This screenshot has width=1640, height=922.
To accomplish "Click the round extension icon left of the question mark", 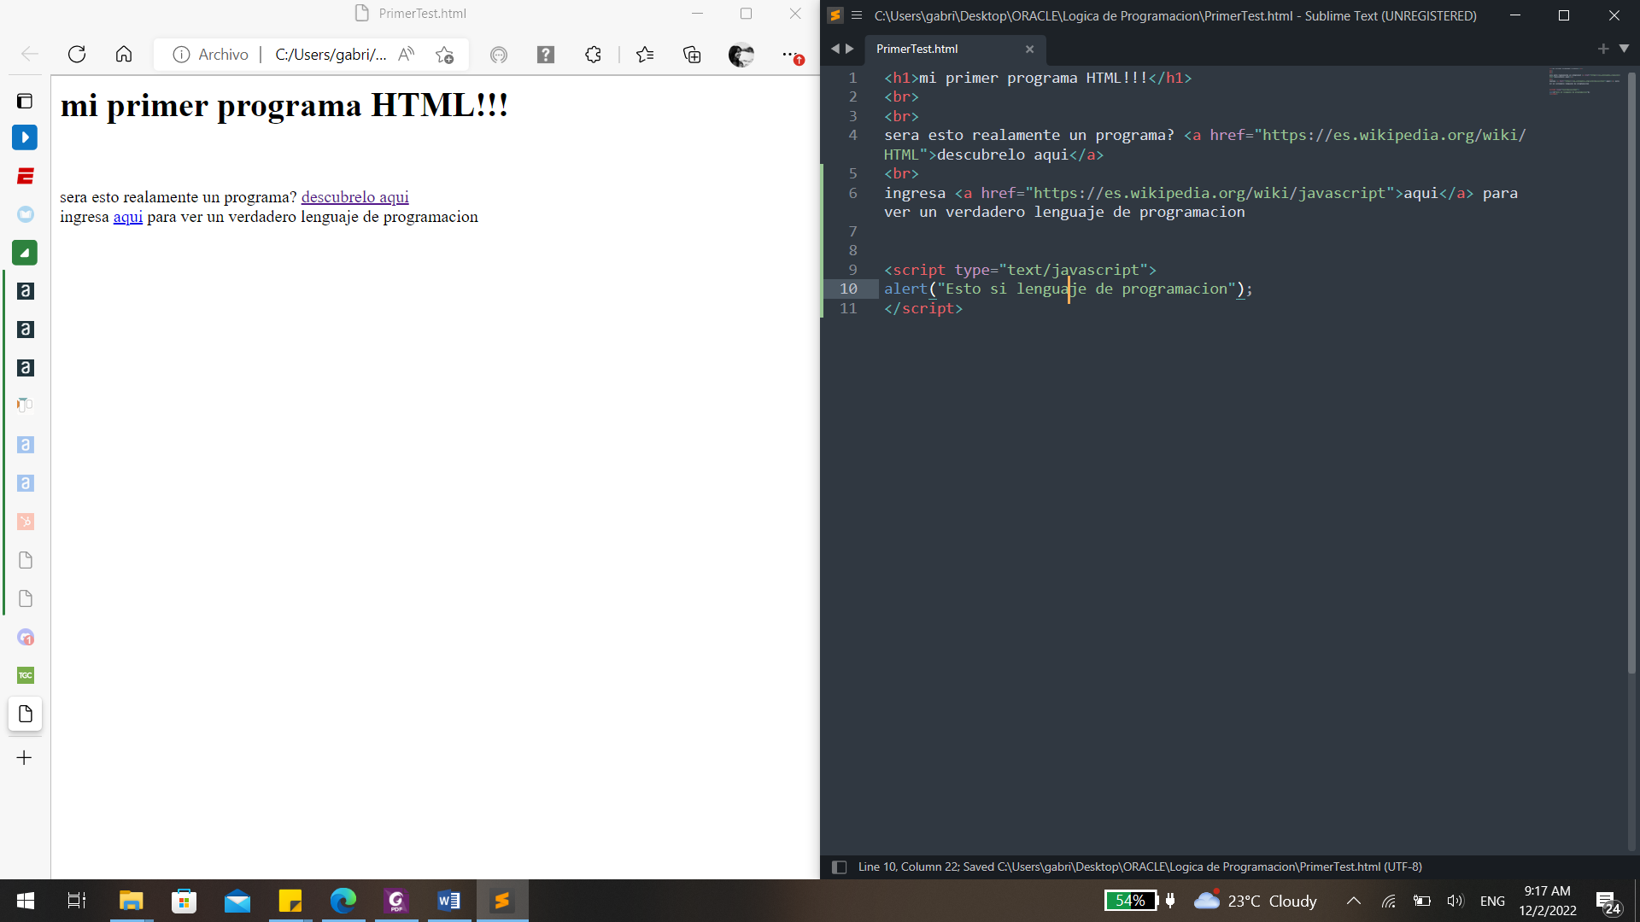I will pyautogui.click(x=499, y=55).
